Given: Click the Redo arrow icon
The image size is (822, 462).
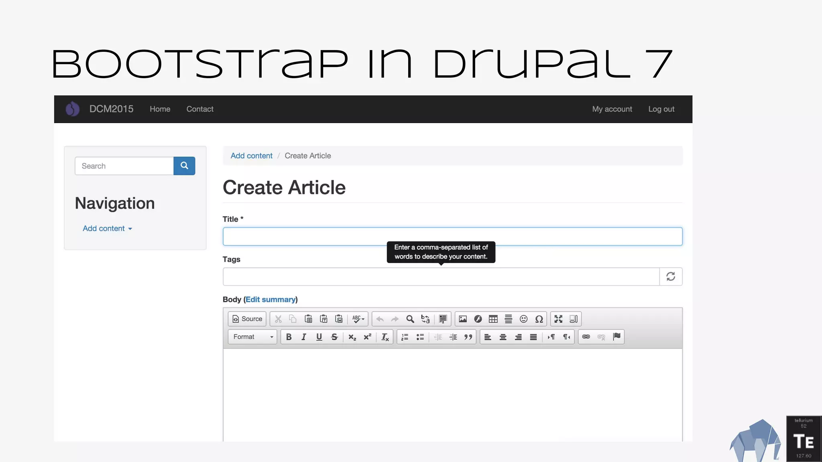Looking at the screenshot, I should (x=395, y=319).
